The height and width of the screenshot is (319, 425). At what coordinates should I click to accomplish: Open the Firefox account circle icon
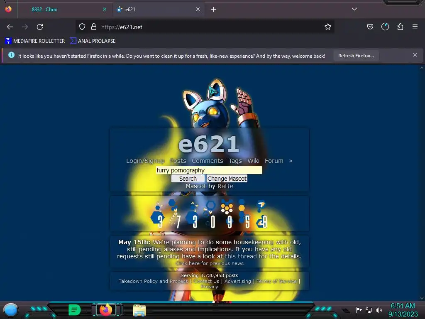click(385, 27)
